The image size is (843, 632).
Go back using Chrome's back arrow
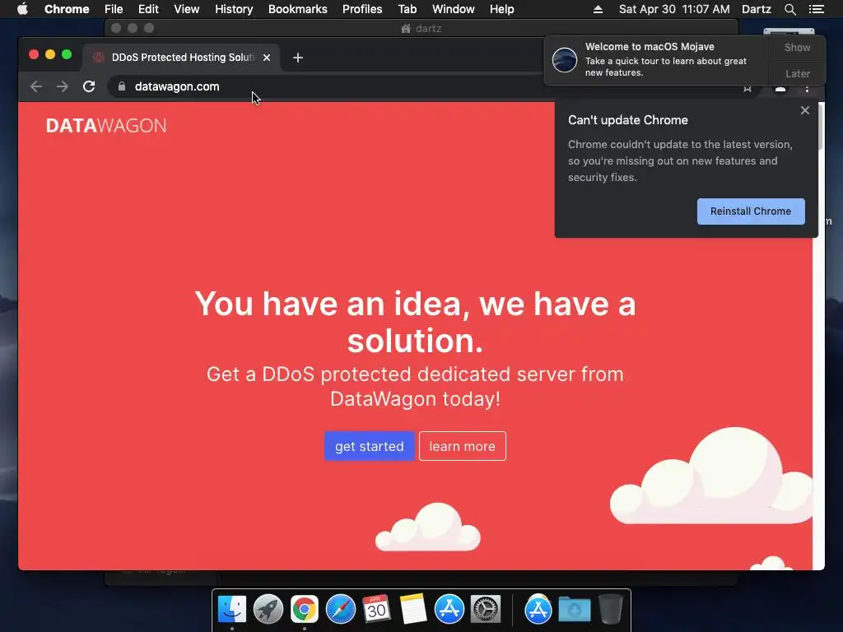click(36, 86)
